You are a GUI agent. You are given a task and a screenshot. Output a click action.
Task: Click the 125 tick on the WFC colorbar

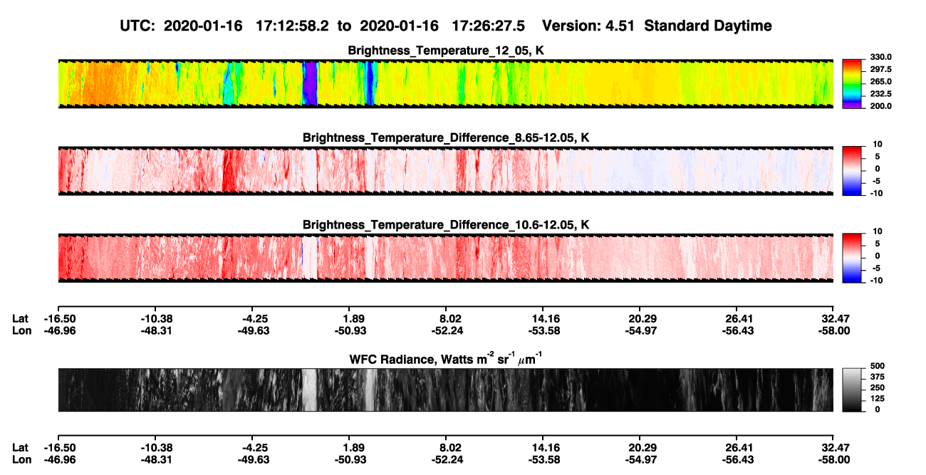click(x=878, y=399)
